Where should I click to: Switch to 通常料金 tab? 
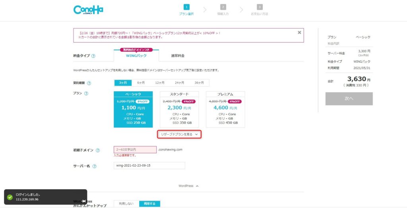pos(178,56)
